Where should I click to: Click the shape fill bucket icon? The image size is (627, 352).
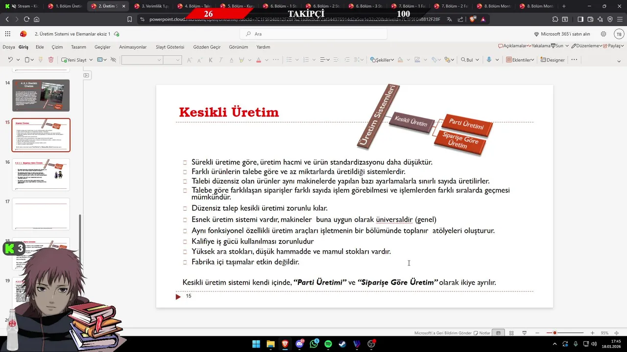coord(400,60)
